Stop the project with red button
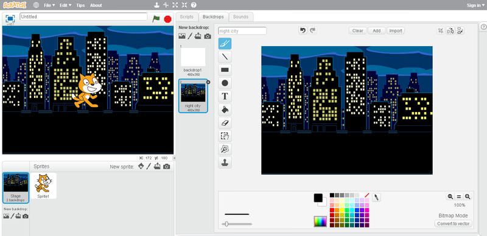The width and height of the screenshot is (487, 236). pyautogui.click(x=168, y=19)
